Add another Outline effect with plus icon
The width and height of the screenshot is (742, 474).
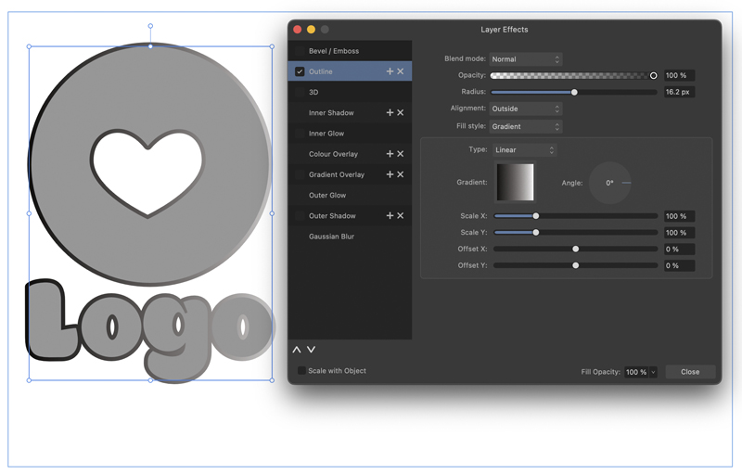tap(390, 71)
